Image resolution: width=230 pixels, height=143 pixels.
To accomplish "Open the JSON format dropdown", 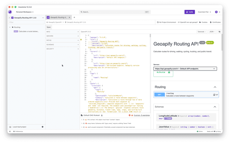I will (212, 32).
